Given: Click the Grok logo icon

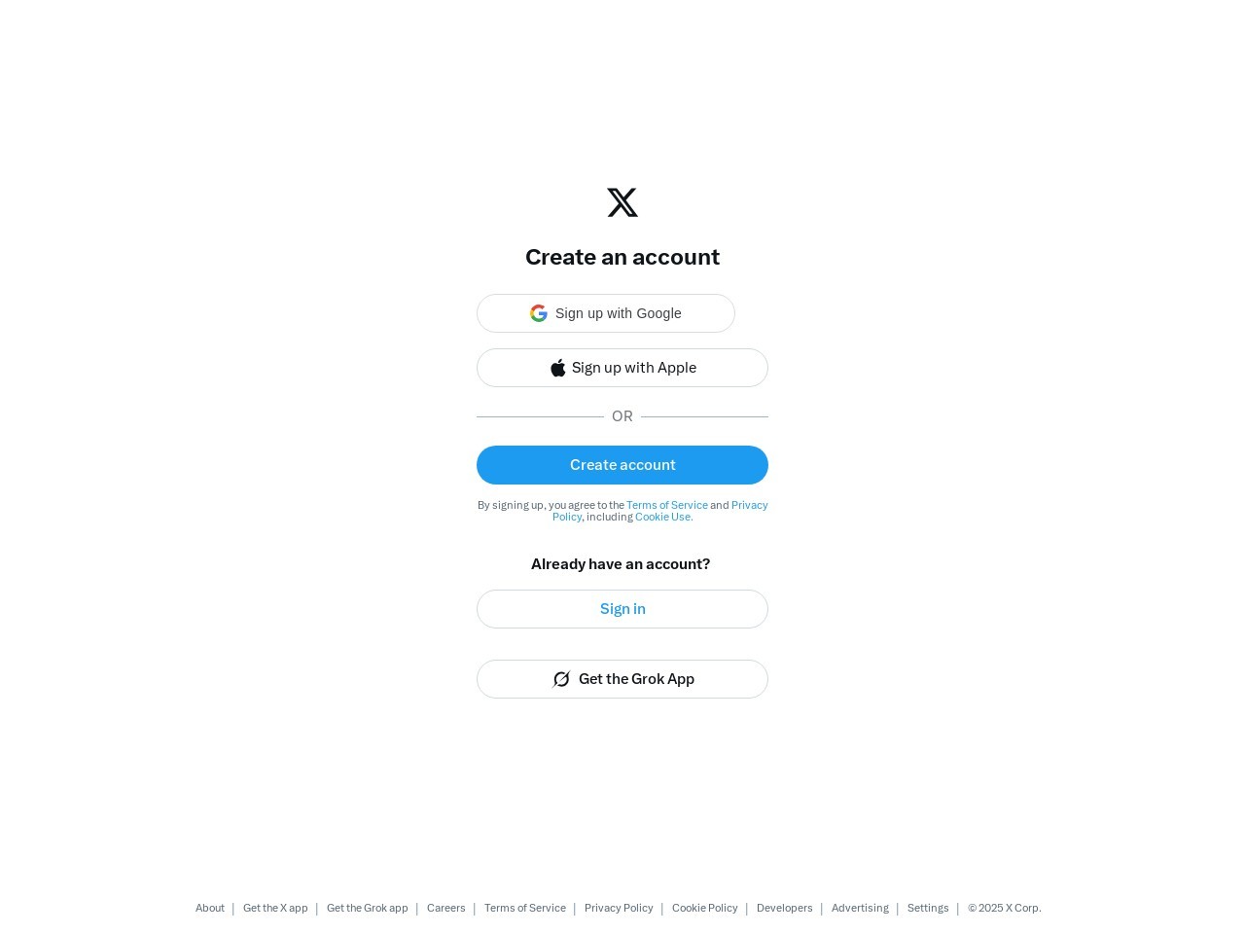Looking at the screenshot, I should point(561,679).
